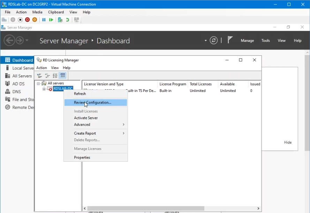Select the Details view toolbar icon
Image resolution: width=310 pixels, height=213 pixels.
pos(63,75)
